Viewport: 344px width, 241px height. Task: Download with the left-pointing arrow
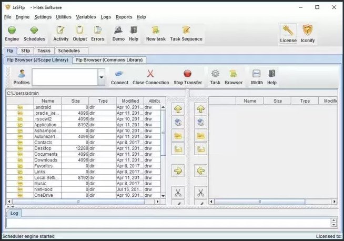200,170
